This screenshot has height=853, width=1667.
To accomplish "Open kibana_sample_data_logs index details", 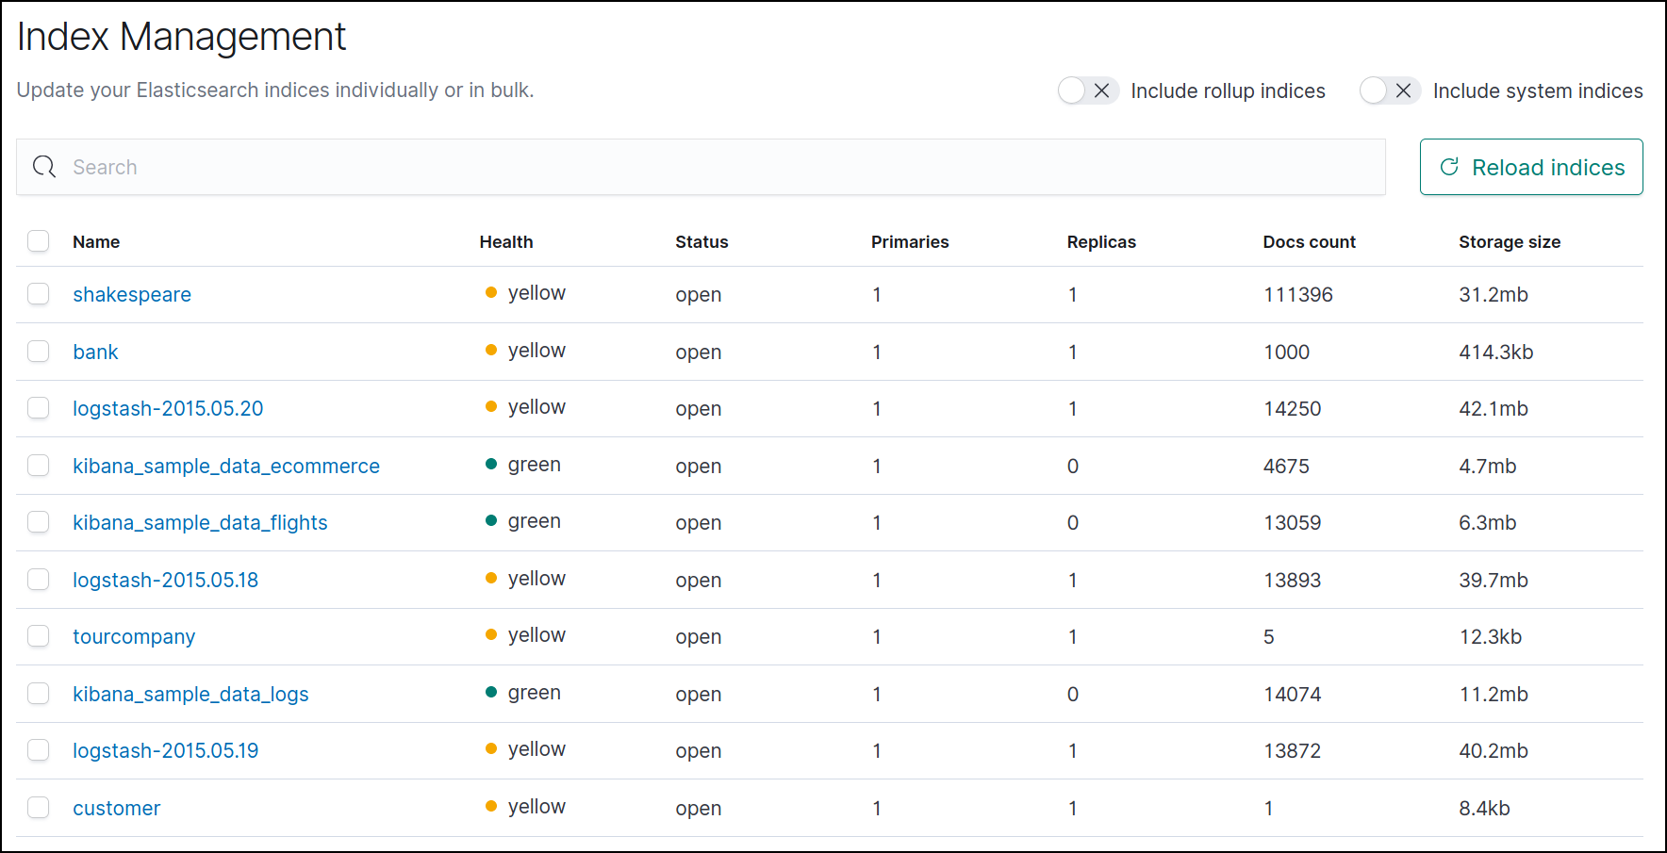I will point(190,694).
